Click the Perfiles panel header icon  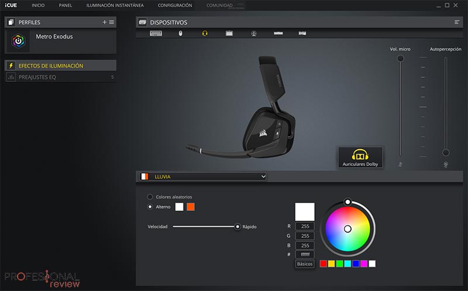pos(11,22)
